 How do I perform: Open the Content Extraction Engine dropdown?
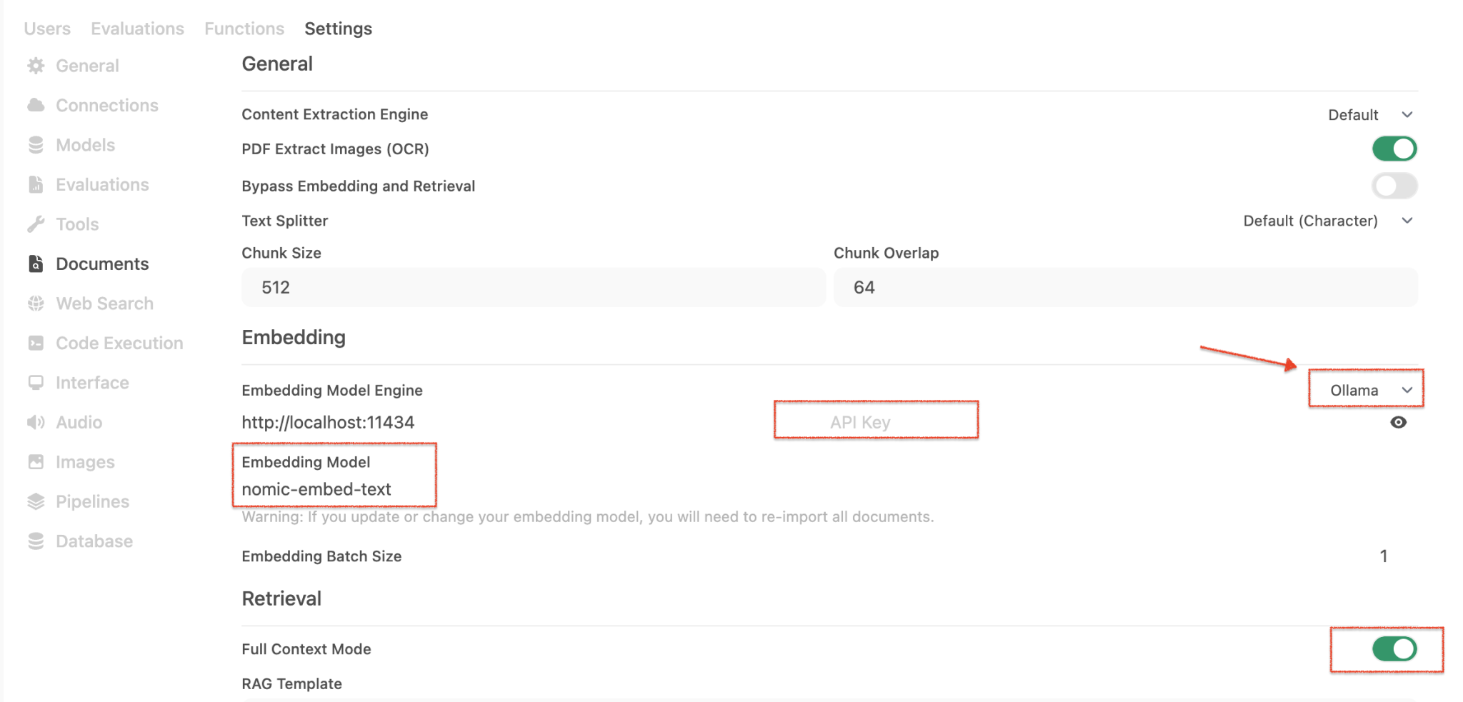point(1369,115)
